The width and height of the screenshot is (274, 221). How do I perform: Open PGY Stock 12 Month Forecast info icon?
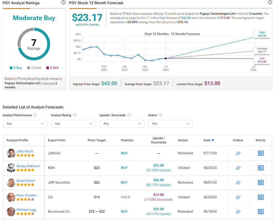click(270, 2)
